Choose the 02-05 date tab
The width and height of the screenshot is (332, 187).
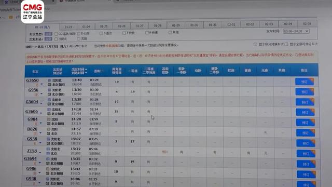click(307, 24)
